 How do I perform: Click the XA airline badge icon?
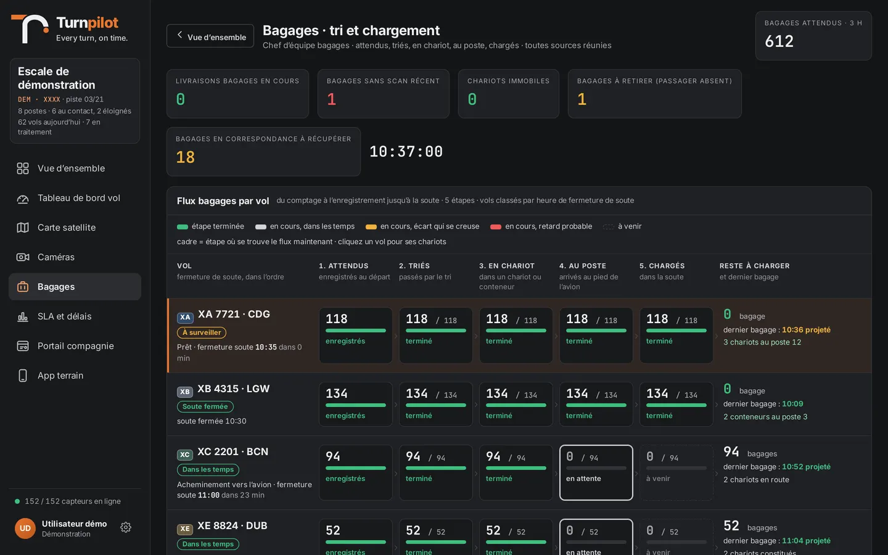185,317
